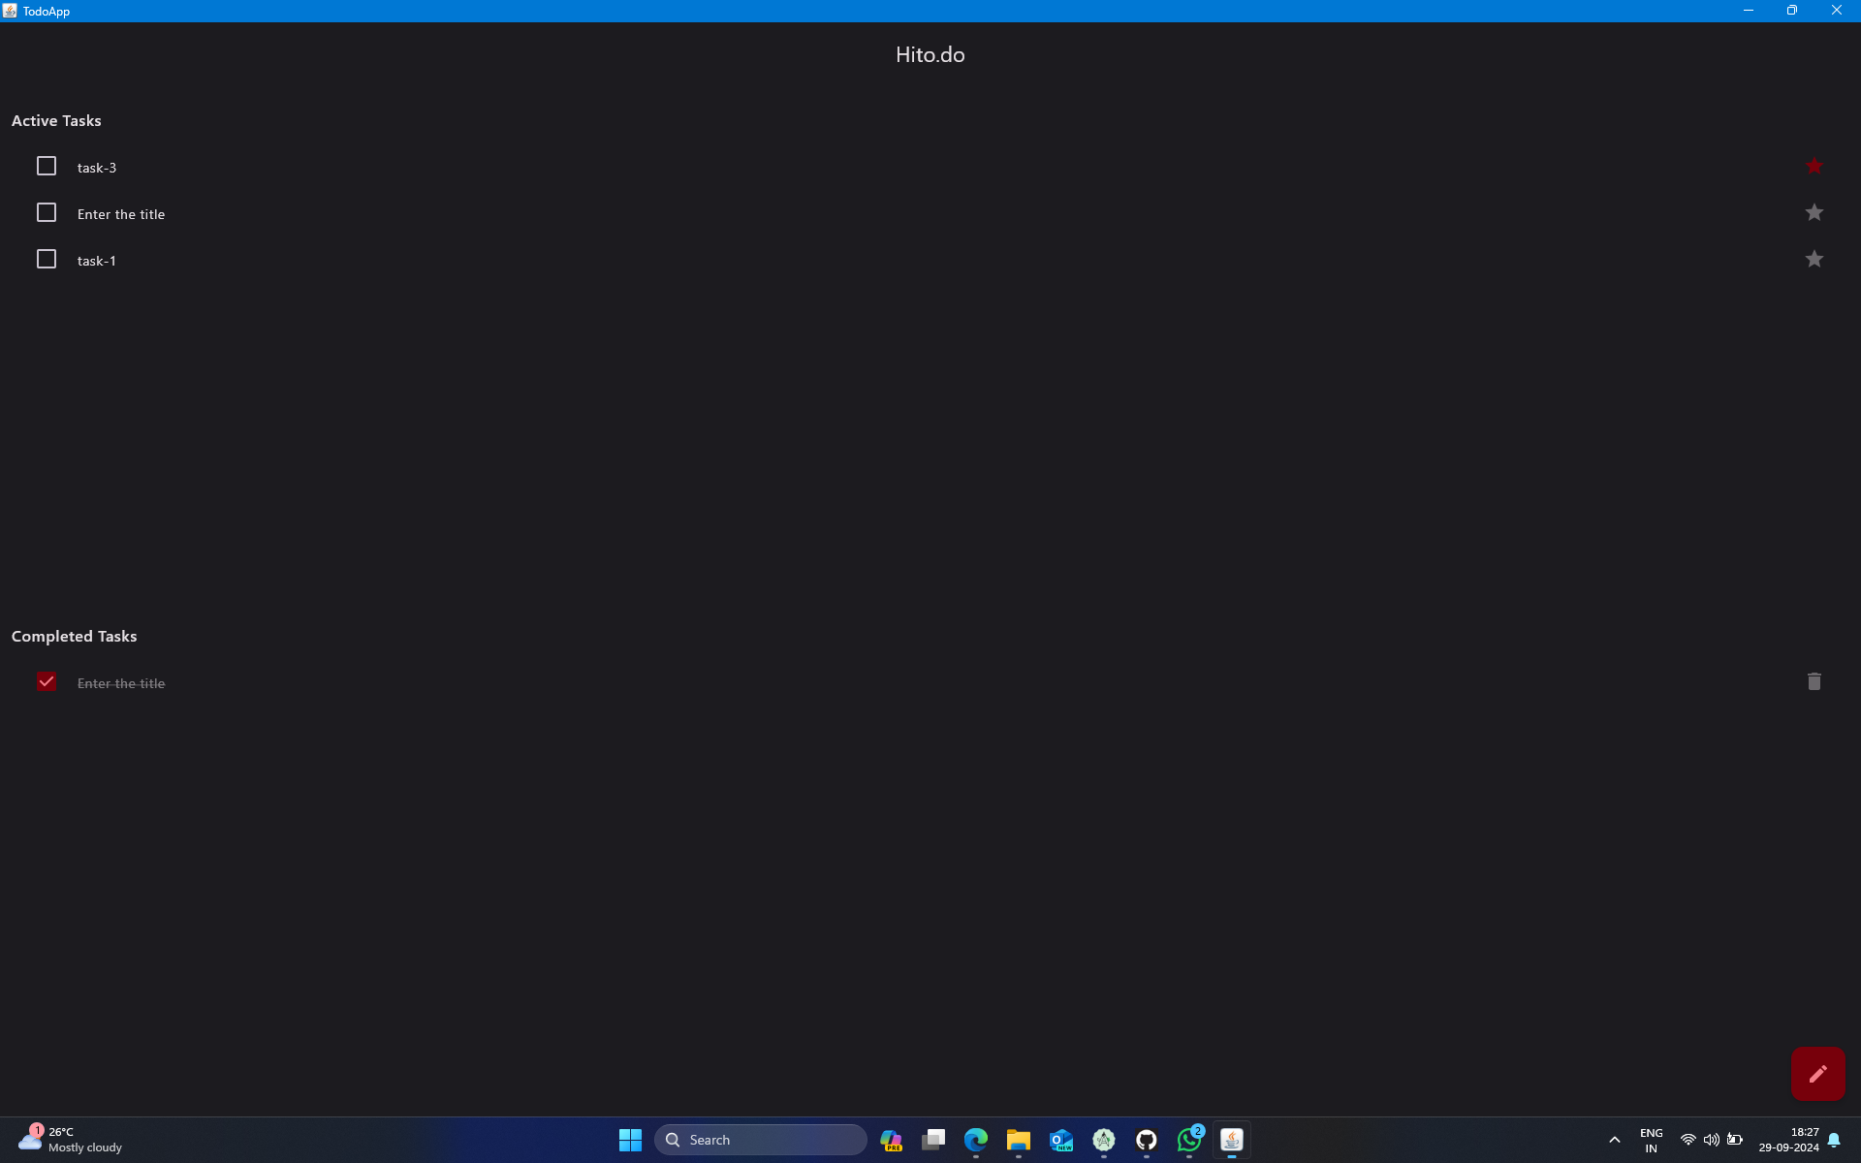Viewport: 1861px width, 1163px height.
Task: Click the taskbar Search box
Action: tap(761, 1140)
